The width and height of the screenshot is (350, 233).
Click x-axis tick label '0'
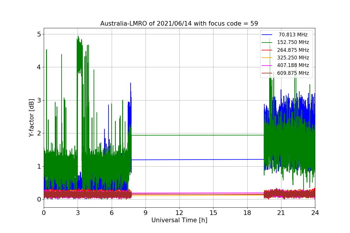pos(44,213)
